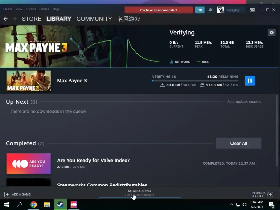Click the account alert red banner
Viewport: 280px width, 210px height.
[159, 10]
